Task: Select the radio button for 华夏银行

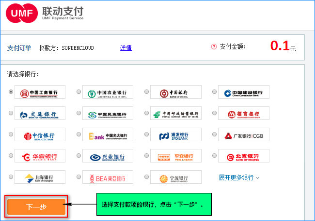Action: (11, 155)
